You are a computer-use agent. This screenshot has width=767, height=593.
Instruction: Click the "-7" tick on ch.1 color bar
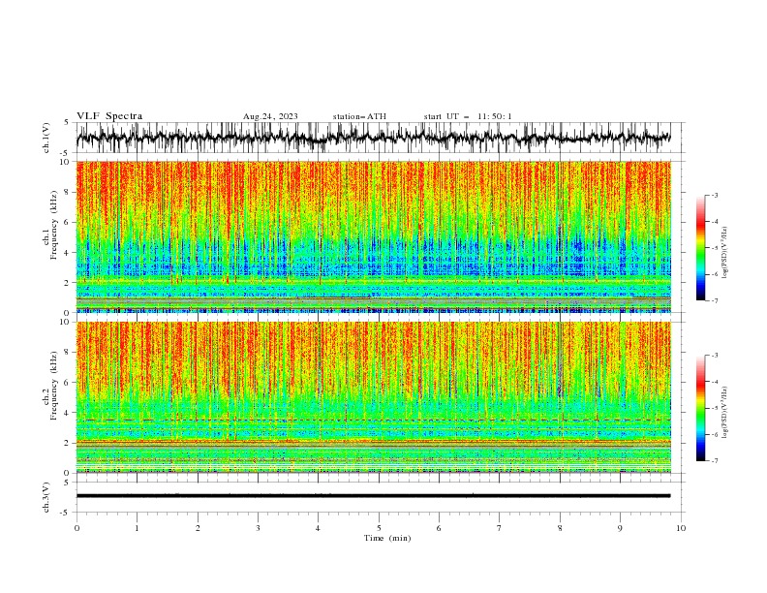click(714, 300)
